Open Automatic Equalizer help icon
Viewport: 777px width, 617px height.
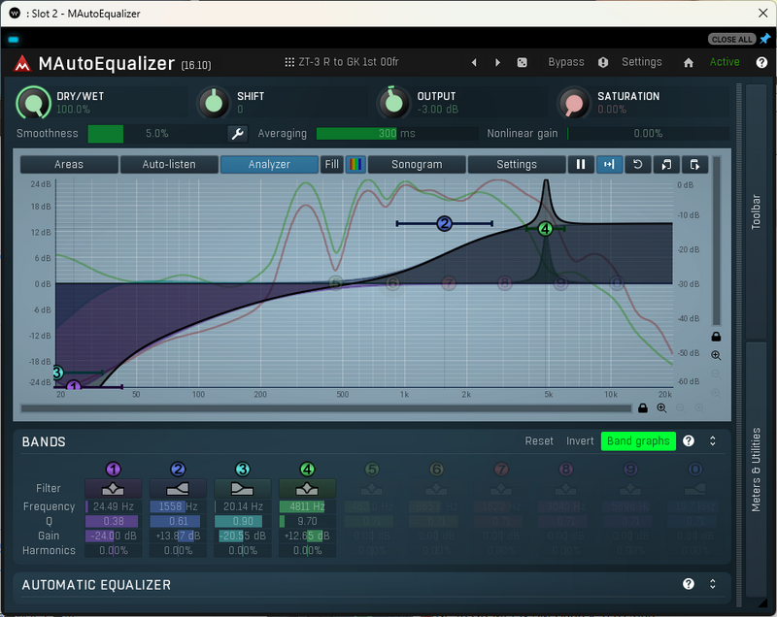pos(689,584)
